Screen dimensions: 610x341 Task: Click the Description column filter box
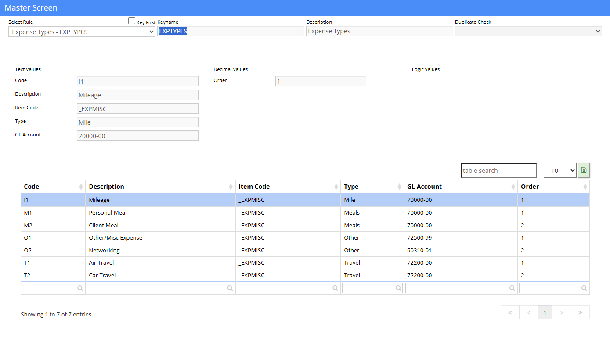[161, 288]
